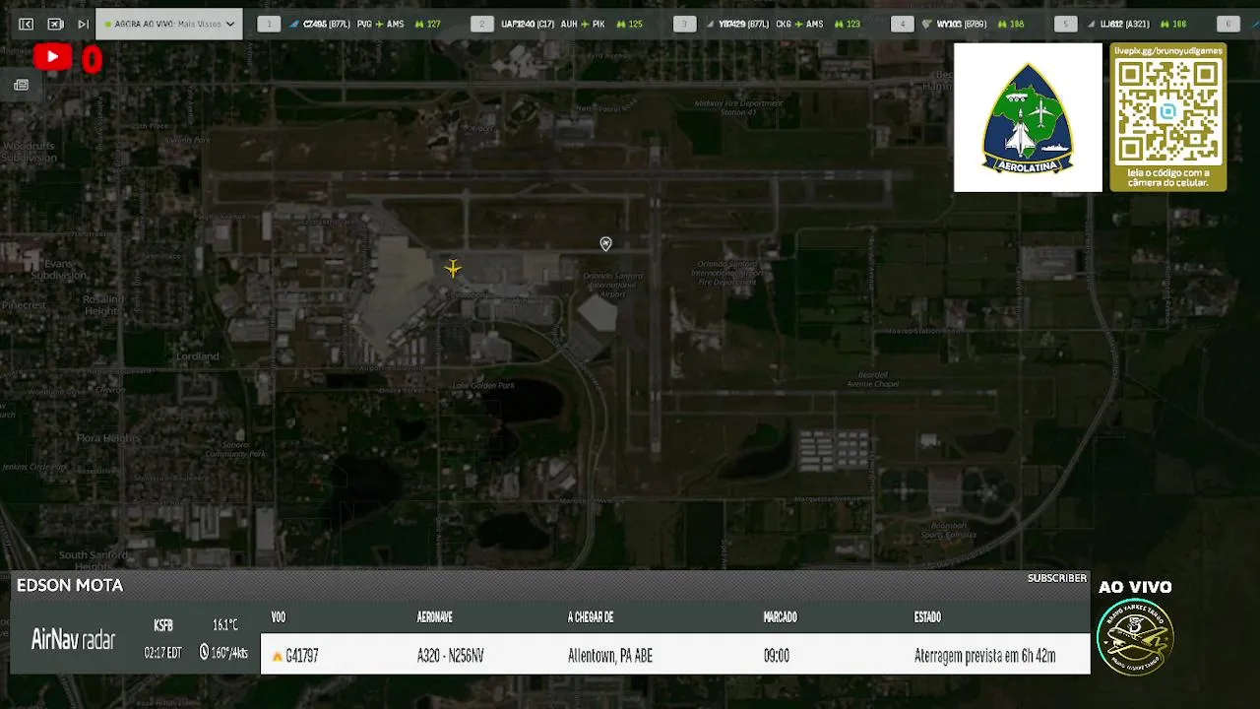Click the close-panel icon in the top bar
The image size is (1260, 709).
tap(55, 24)
